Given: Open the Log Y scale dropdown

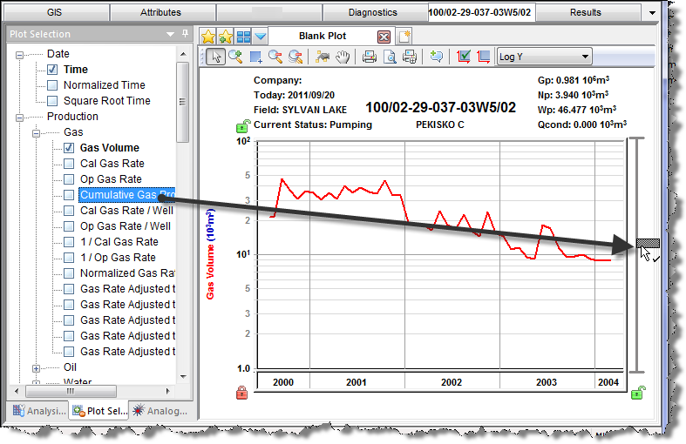Looking at the screenshot, I should [x=586, y=57].
